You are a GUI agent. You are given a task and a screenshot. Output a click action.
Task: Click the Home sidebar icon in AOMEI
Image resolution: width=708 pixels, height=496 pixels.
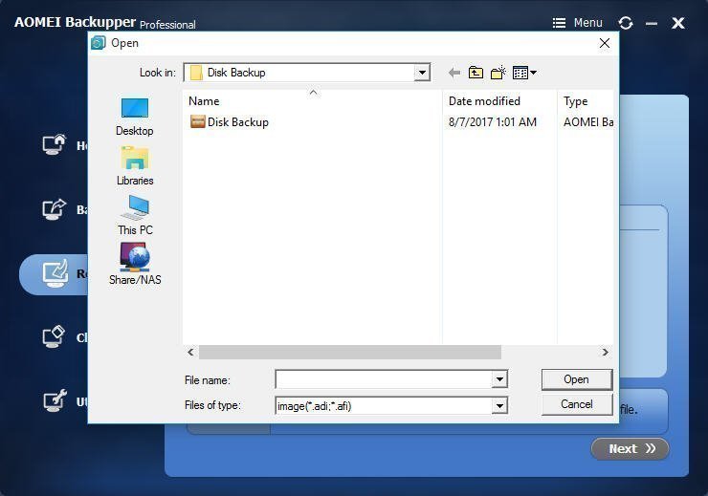tap(55, 145)
